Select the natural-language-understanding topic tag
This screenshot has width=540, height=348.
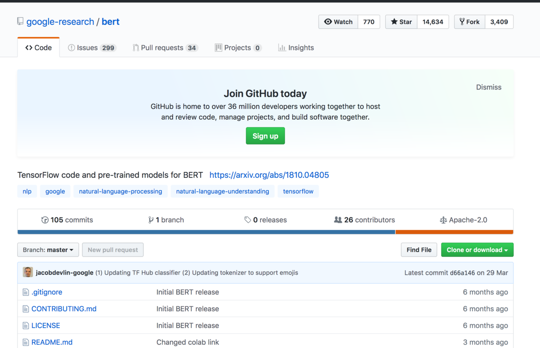tap(223, 191)
